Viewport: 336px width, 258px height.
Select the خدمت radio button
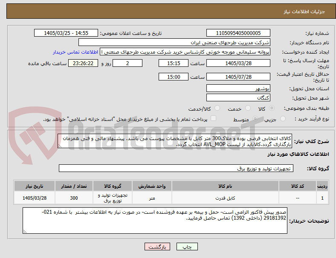coord(248,108)
